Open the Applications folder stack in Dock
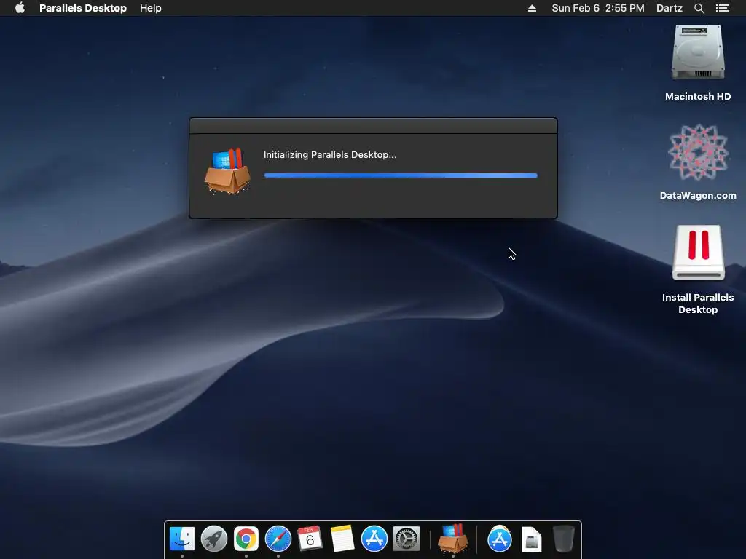 coord(500,539)
